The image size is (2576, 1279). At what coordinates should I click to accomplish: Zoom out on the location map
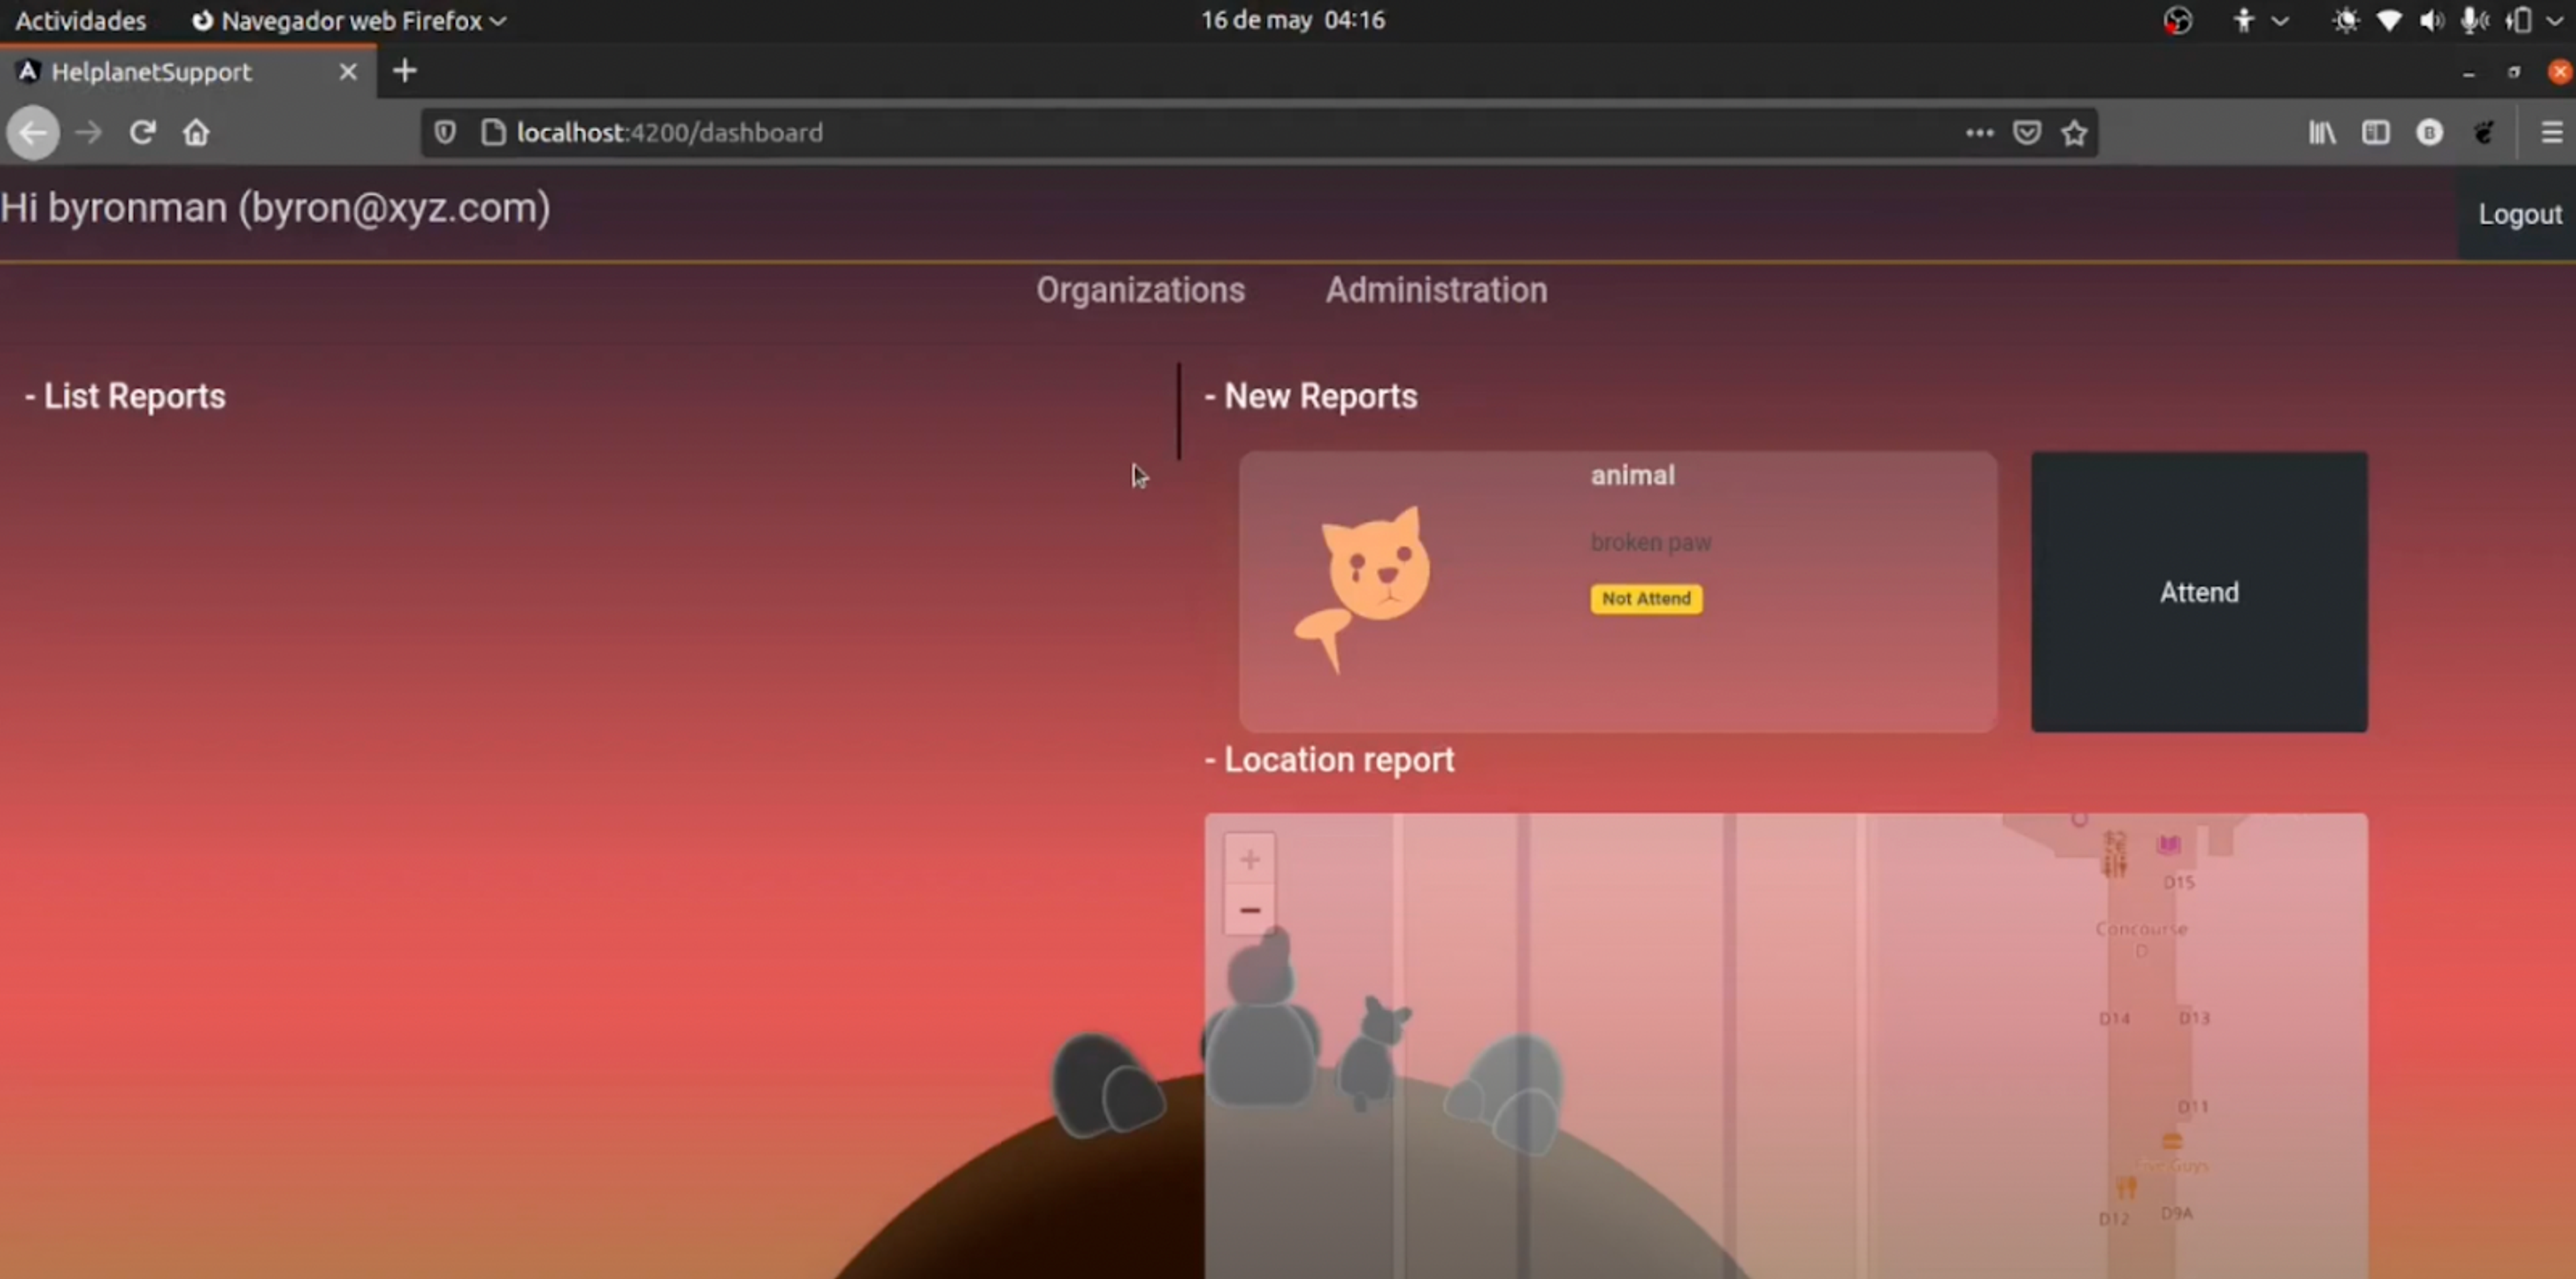tap(1249, 911)
